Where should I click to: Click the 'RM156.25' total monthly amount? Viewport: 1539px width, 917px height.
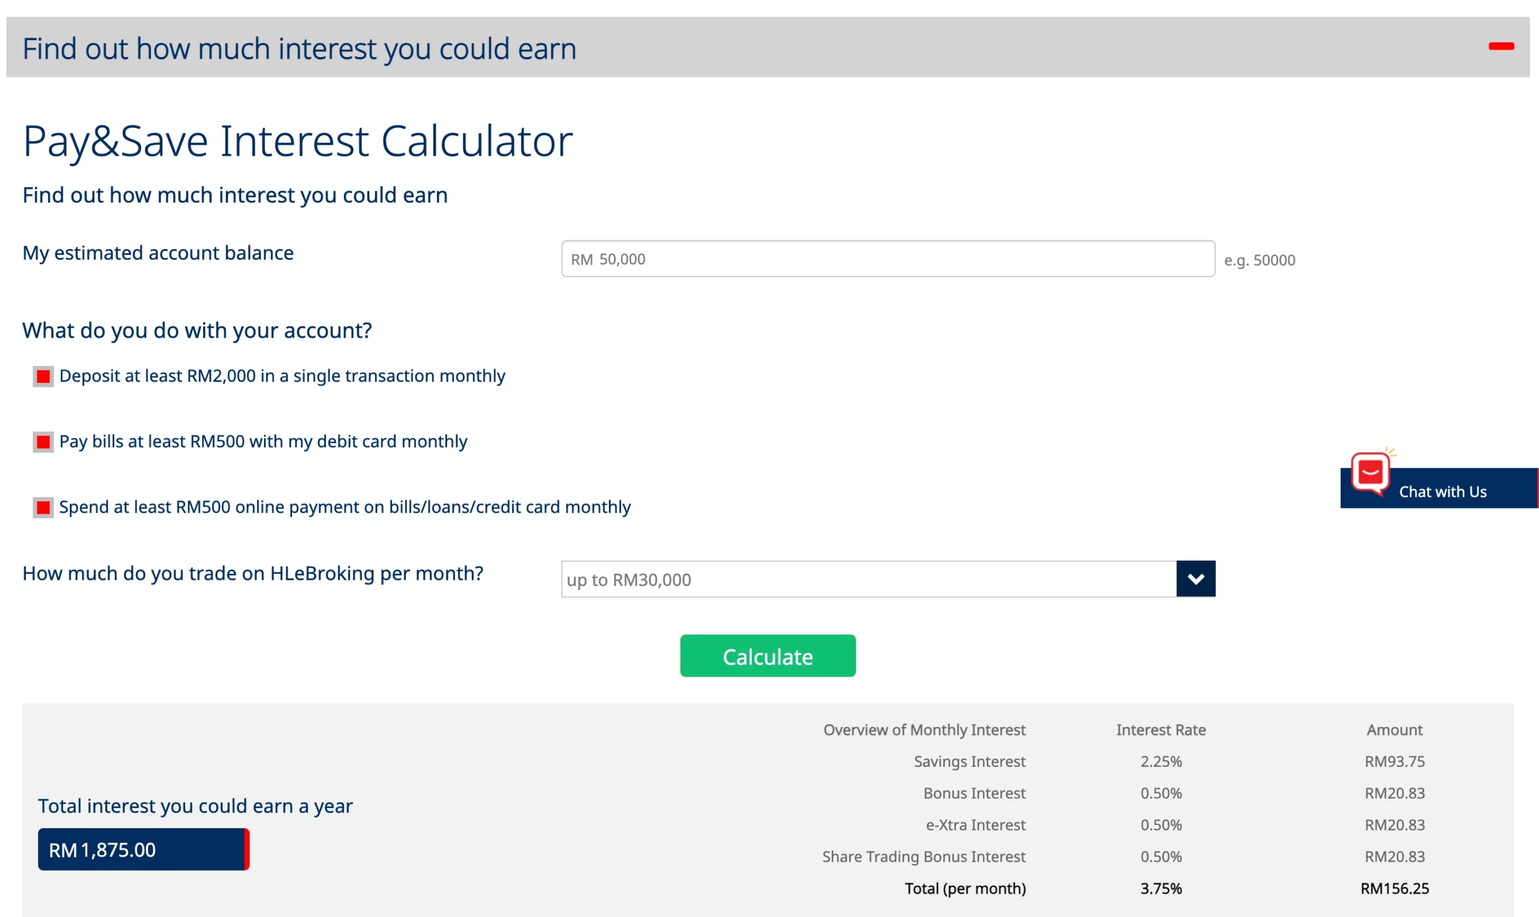[x=1394, y=889]
